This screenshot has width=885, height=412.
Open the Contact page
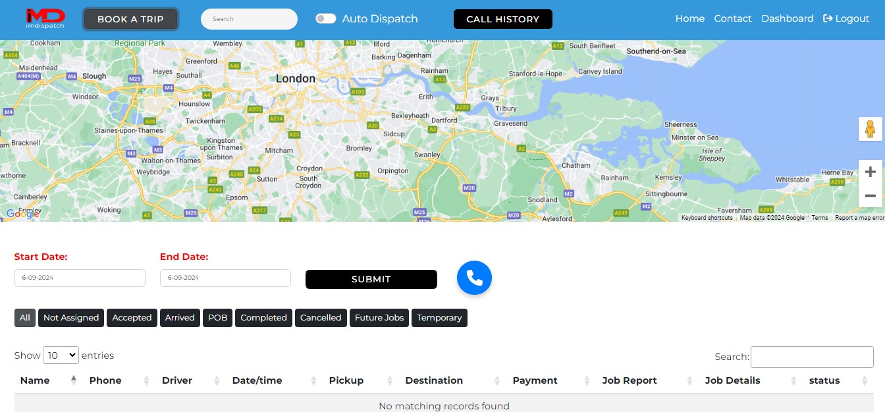733,19
